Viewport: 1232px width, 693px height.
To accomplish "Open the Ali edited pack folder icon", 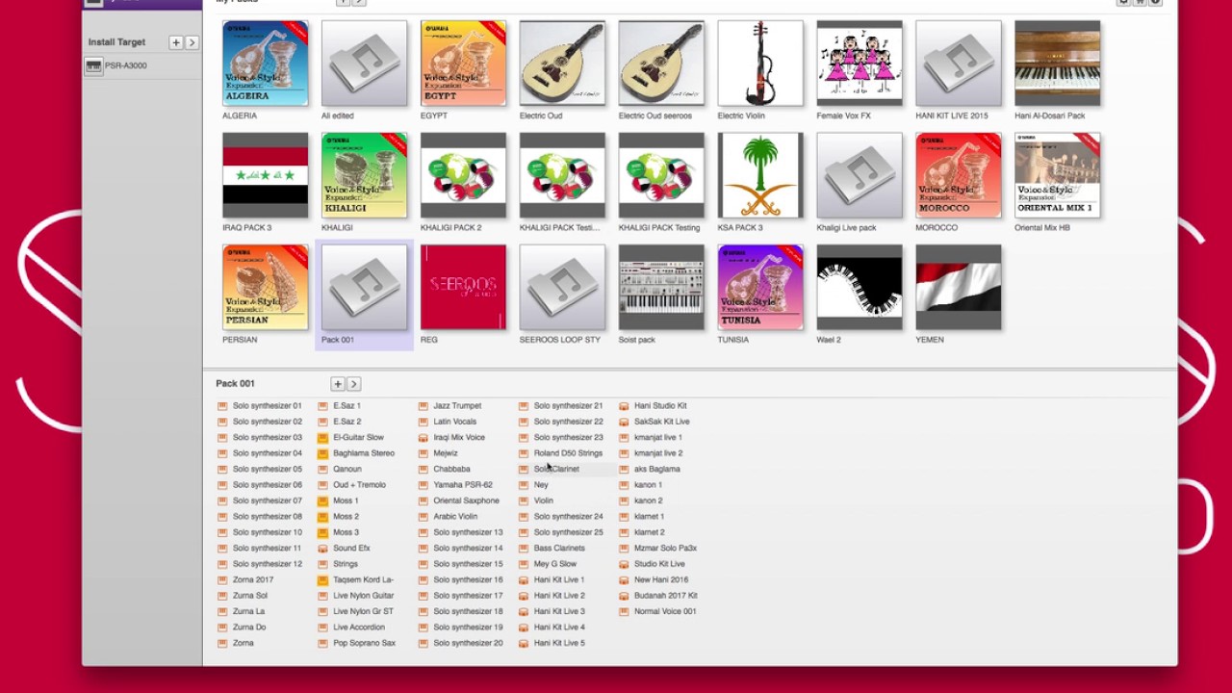I will pos(364,63).
